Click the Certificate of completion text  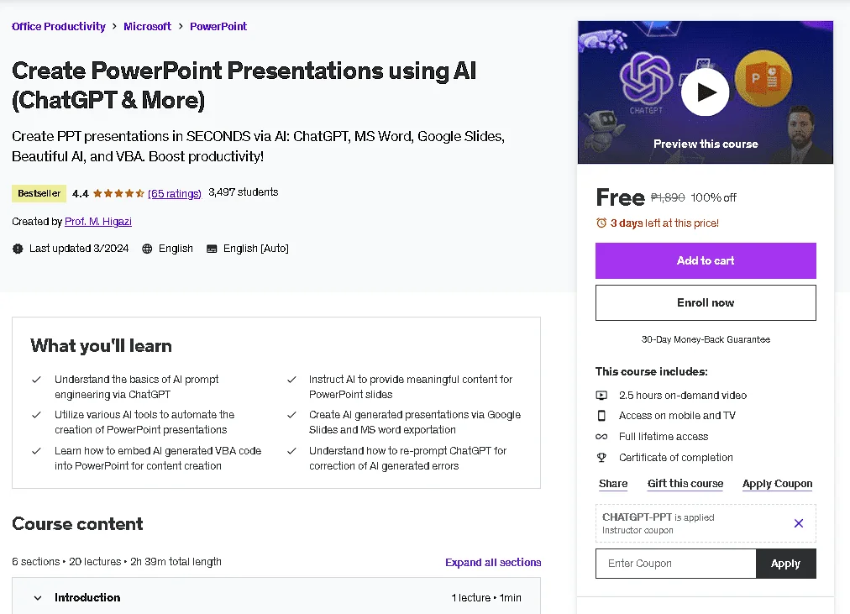[675, 458]
